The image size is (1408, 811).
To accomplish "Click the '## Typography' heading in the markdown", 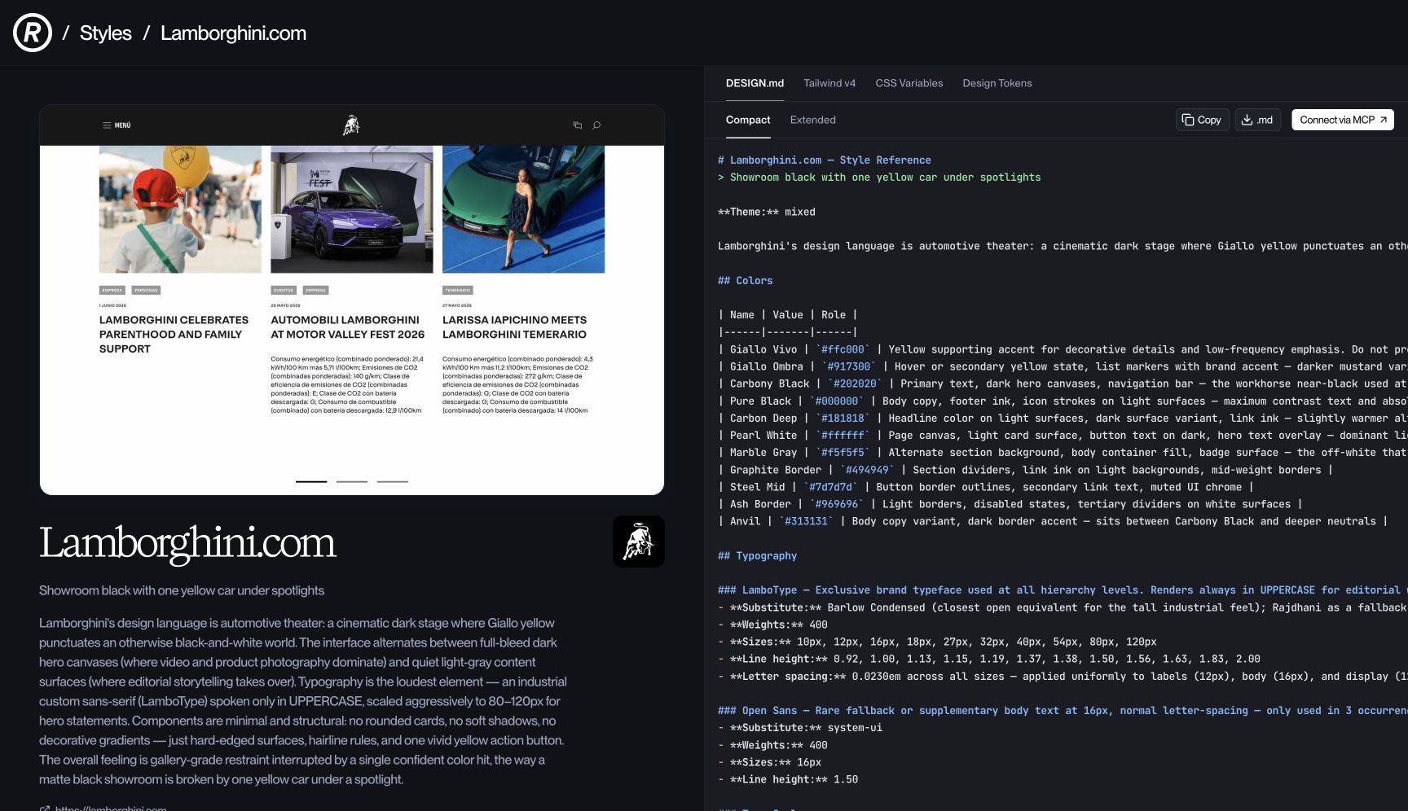I will (757, 555).
